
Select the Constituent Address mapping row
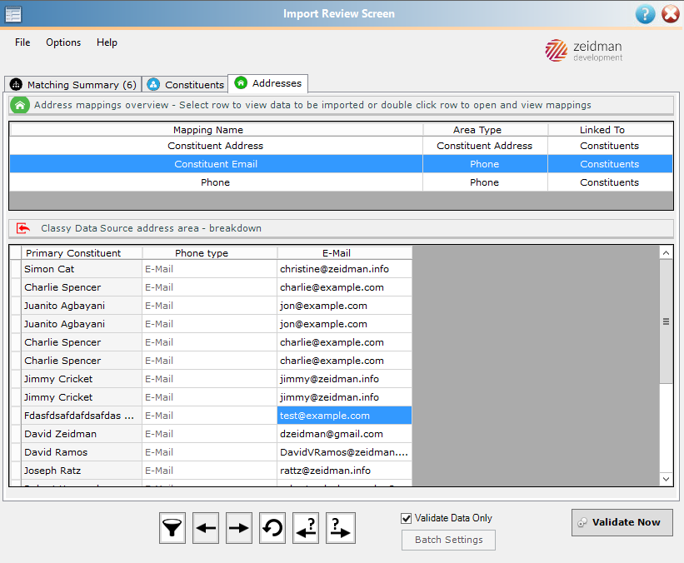(x=341, y=146)
